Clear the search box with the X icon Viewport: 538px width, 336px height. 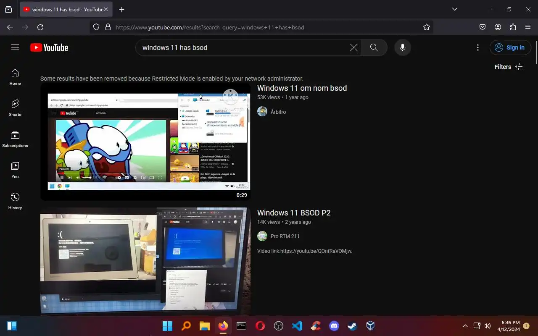(x=354, y=47)
